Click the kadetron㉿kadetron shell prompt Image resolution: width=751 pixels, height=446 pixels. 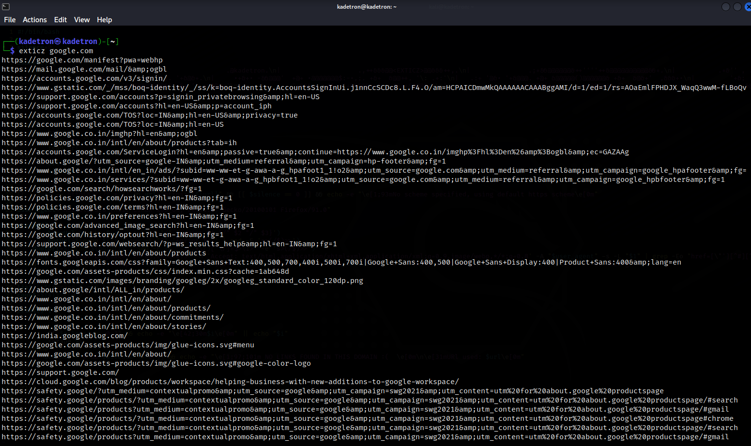[58, 42]
